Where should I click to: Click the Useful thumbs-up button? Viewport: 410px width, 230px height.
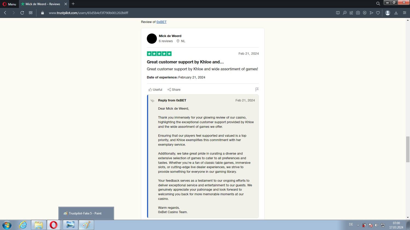click(x=155, y=90)
